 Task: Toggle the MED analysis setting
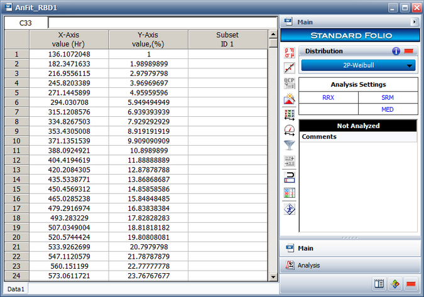pyautogui.click(x=388, y=109)
